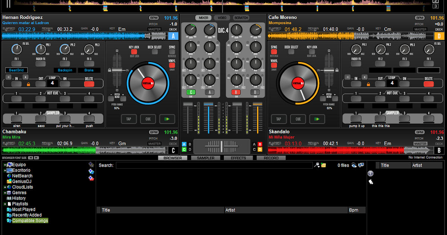The width and height of the screenshot is (447, 235).
Task: Open the Compatible Songs folder
Action: pyautogui.click(x=27, y=220)
